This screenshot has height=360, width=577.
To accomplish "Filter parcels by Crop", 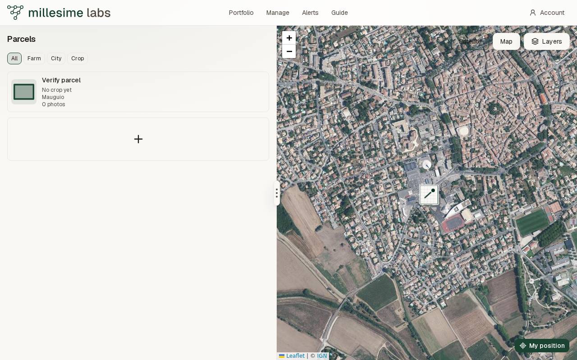I will coord(78,58).
